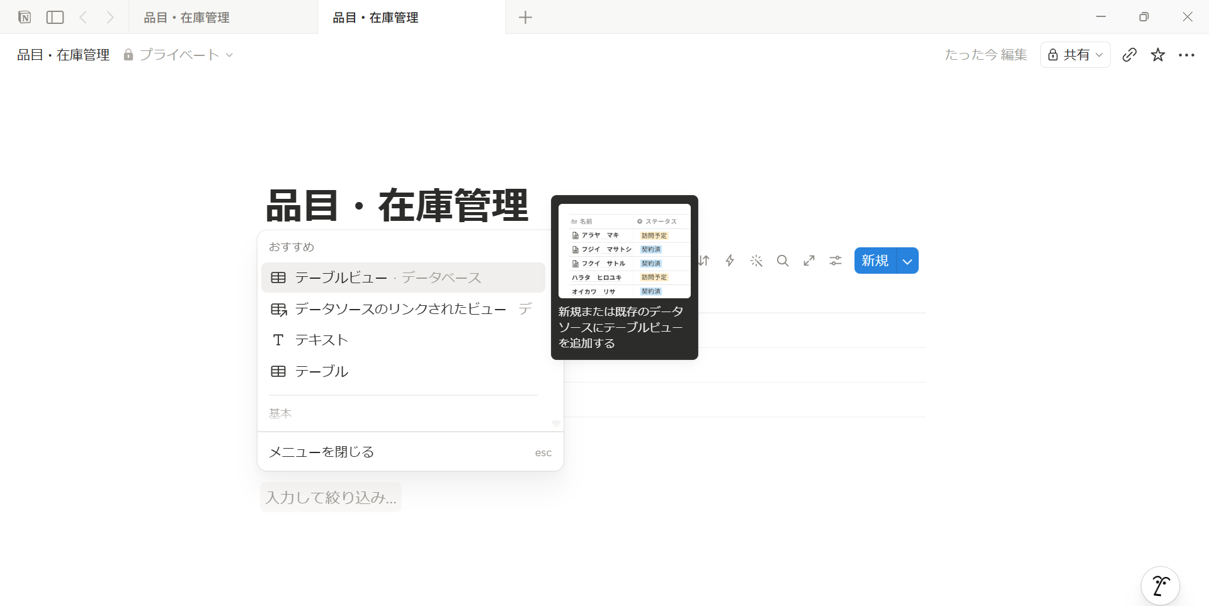
Task: Open database search magnifier icon
Action: tap(783, 261)
